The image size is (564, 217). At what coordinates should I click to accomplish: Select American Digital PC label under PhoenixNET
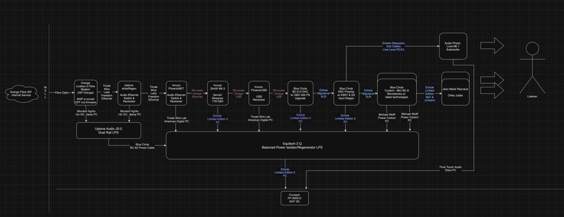(177, 120)
